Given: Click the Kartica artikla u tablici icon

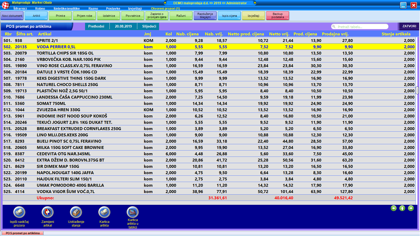Looking at the screenshot, I should (x=133, y=212).
